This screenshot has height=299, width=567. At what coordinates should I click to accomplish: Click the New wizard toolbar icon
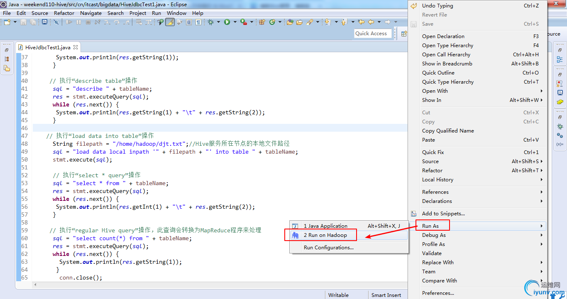(x=7, y=22)
